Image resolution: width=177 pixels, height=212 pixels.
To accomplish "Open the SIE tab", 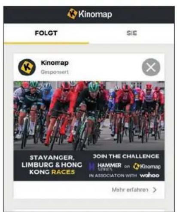I will coord(132,33).
